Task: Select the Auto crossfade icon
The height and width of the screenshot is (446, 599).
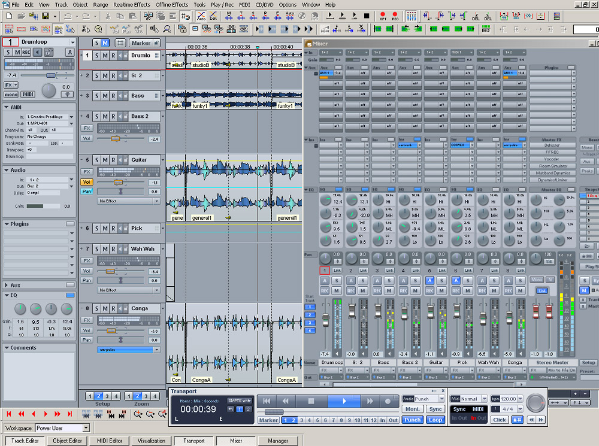Action: (x=201, y=16)
